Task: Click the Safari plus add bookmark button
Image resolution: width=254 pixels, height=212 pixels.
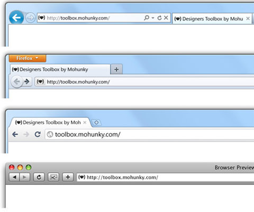Action: pos(68,177)
